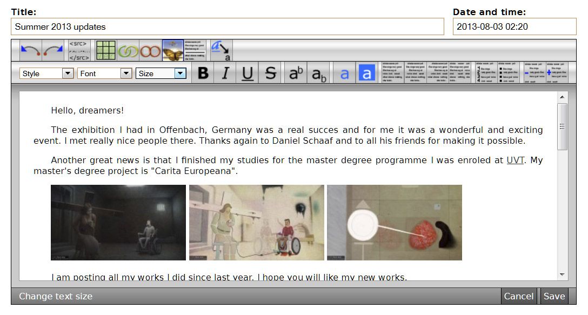The height and width of the screenshot is (315, 588).
Task: Open the Style dropdown
Action: pos(46,73)
